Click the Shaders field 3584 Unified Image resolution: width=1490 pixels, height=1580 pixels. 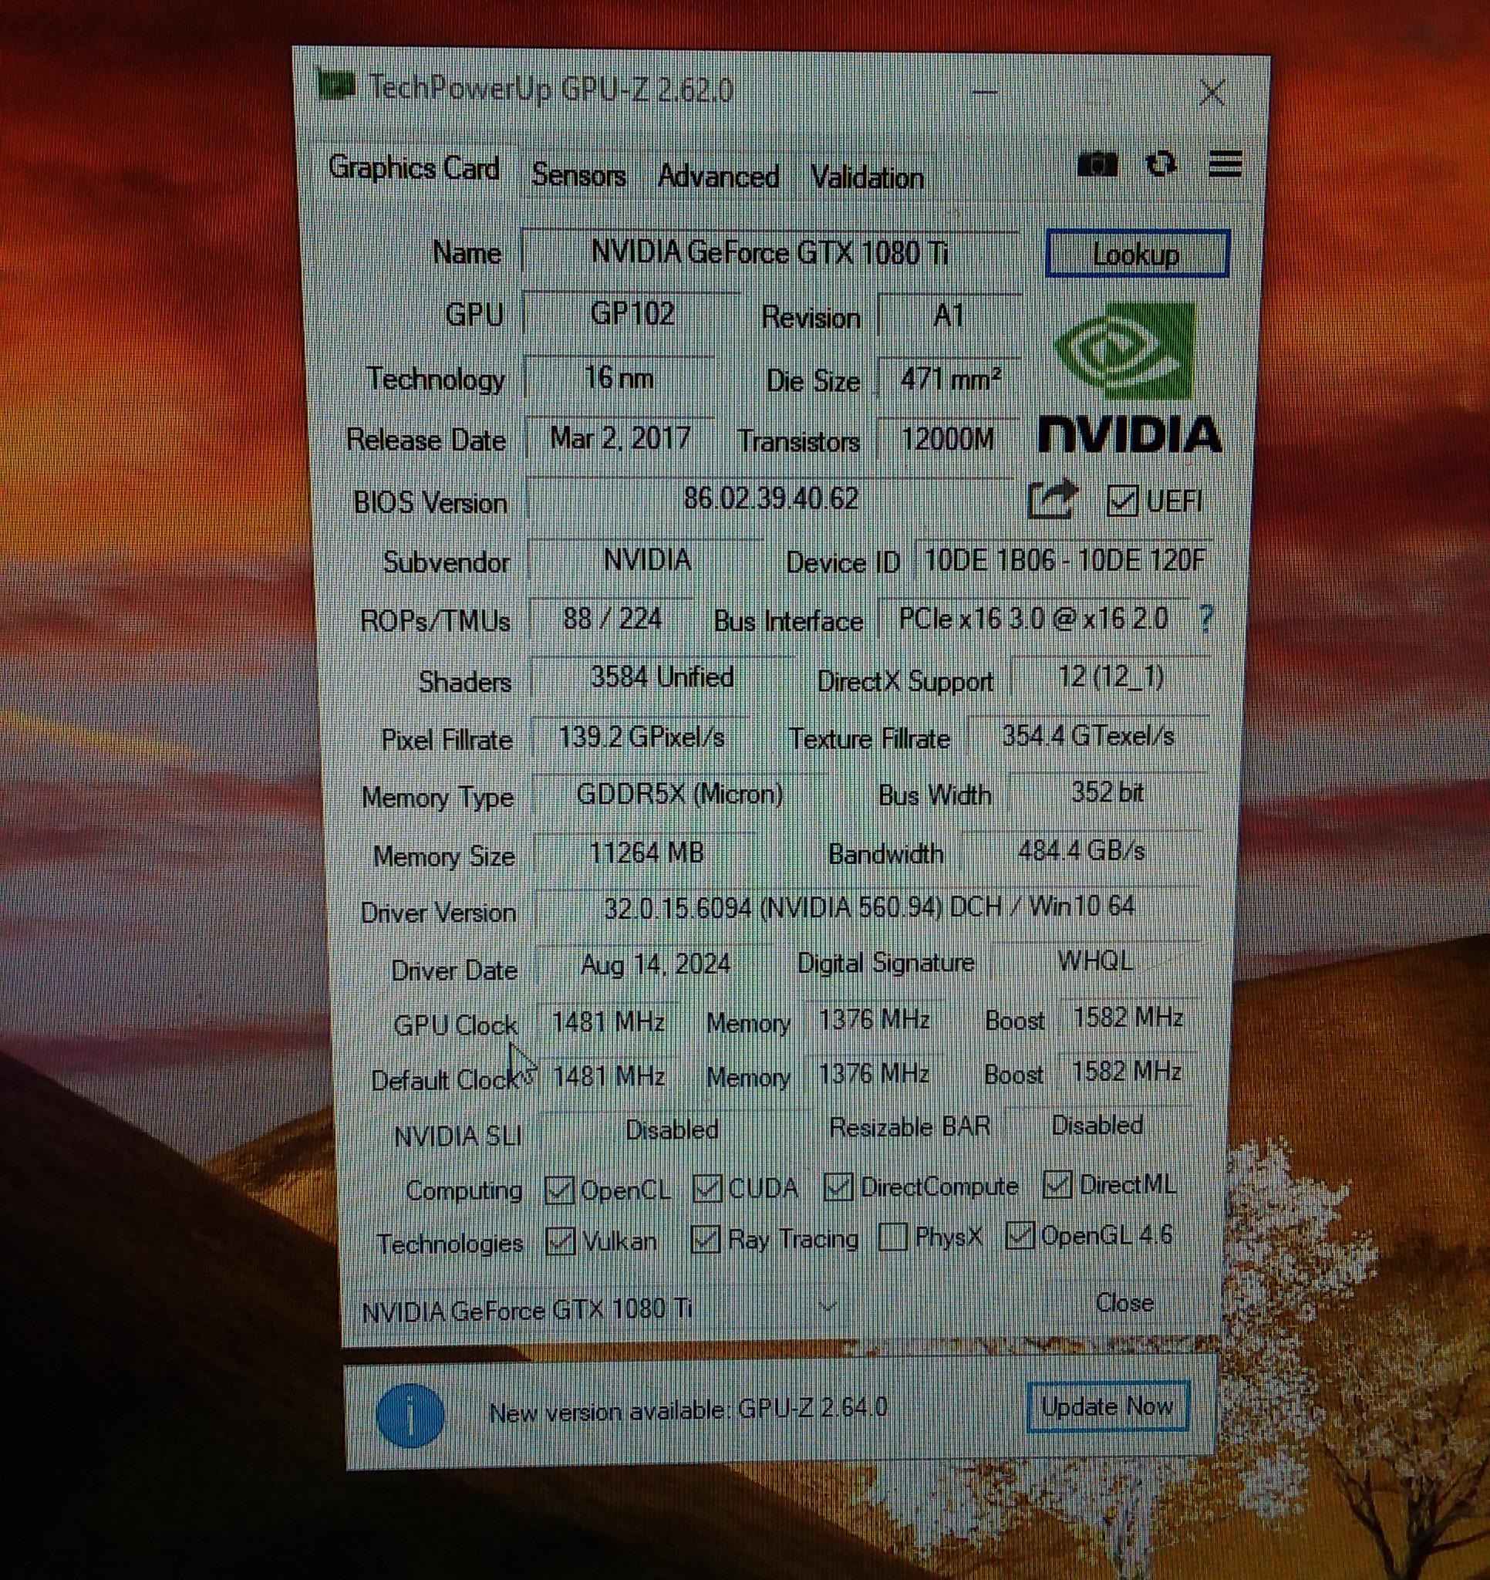tap(662, 677)
